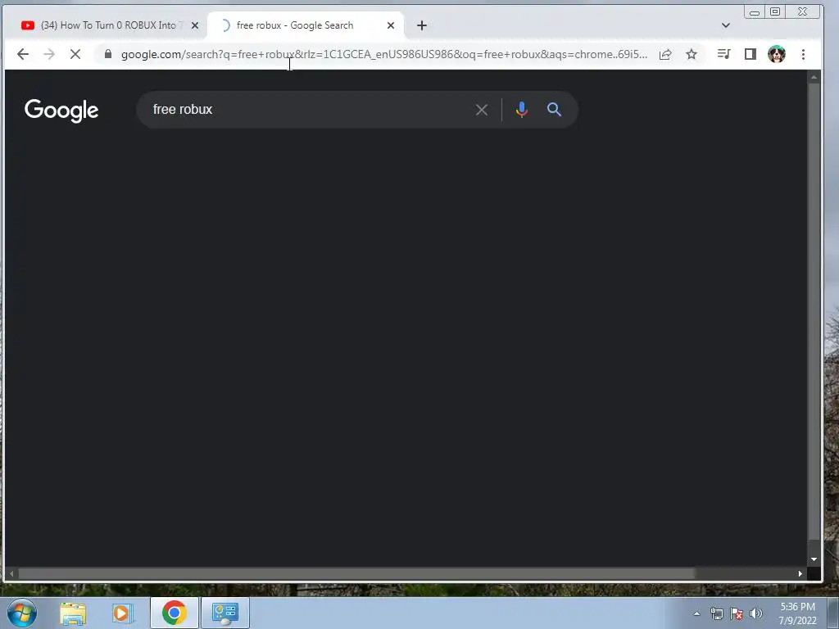839x629 pixels.
Task: Bookmark this tab with the star icon
Action: pos(692,54)
